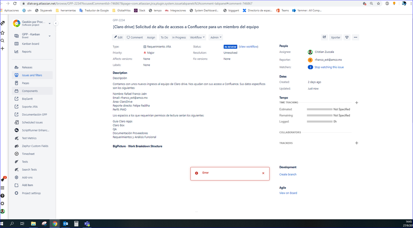
Task: Open Zephyr Custom Fields in sidebar
Action: click(32, 146)
